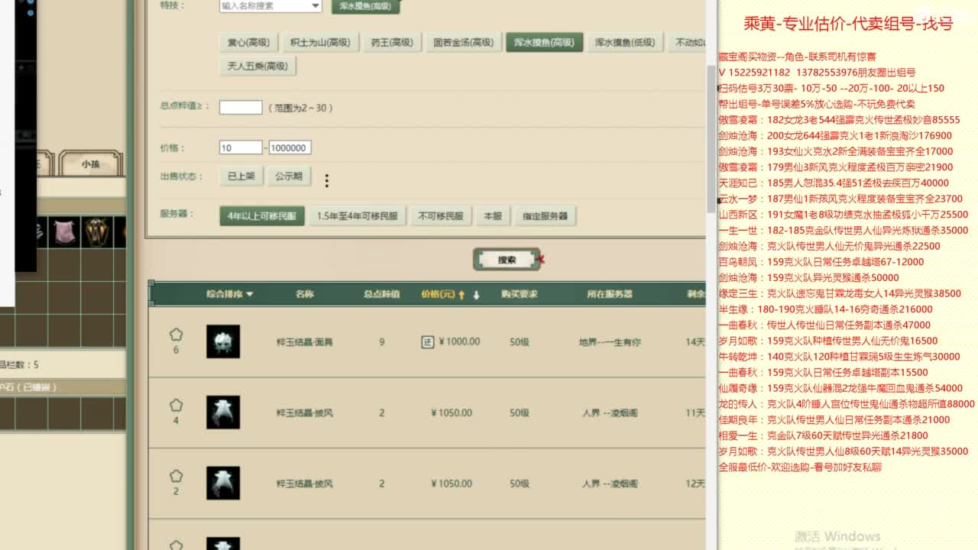
Task: Click the 粹玉结晶-披风 name in the 12天 row
Action: [304, 484]
